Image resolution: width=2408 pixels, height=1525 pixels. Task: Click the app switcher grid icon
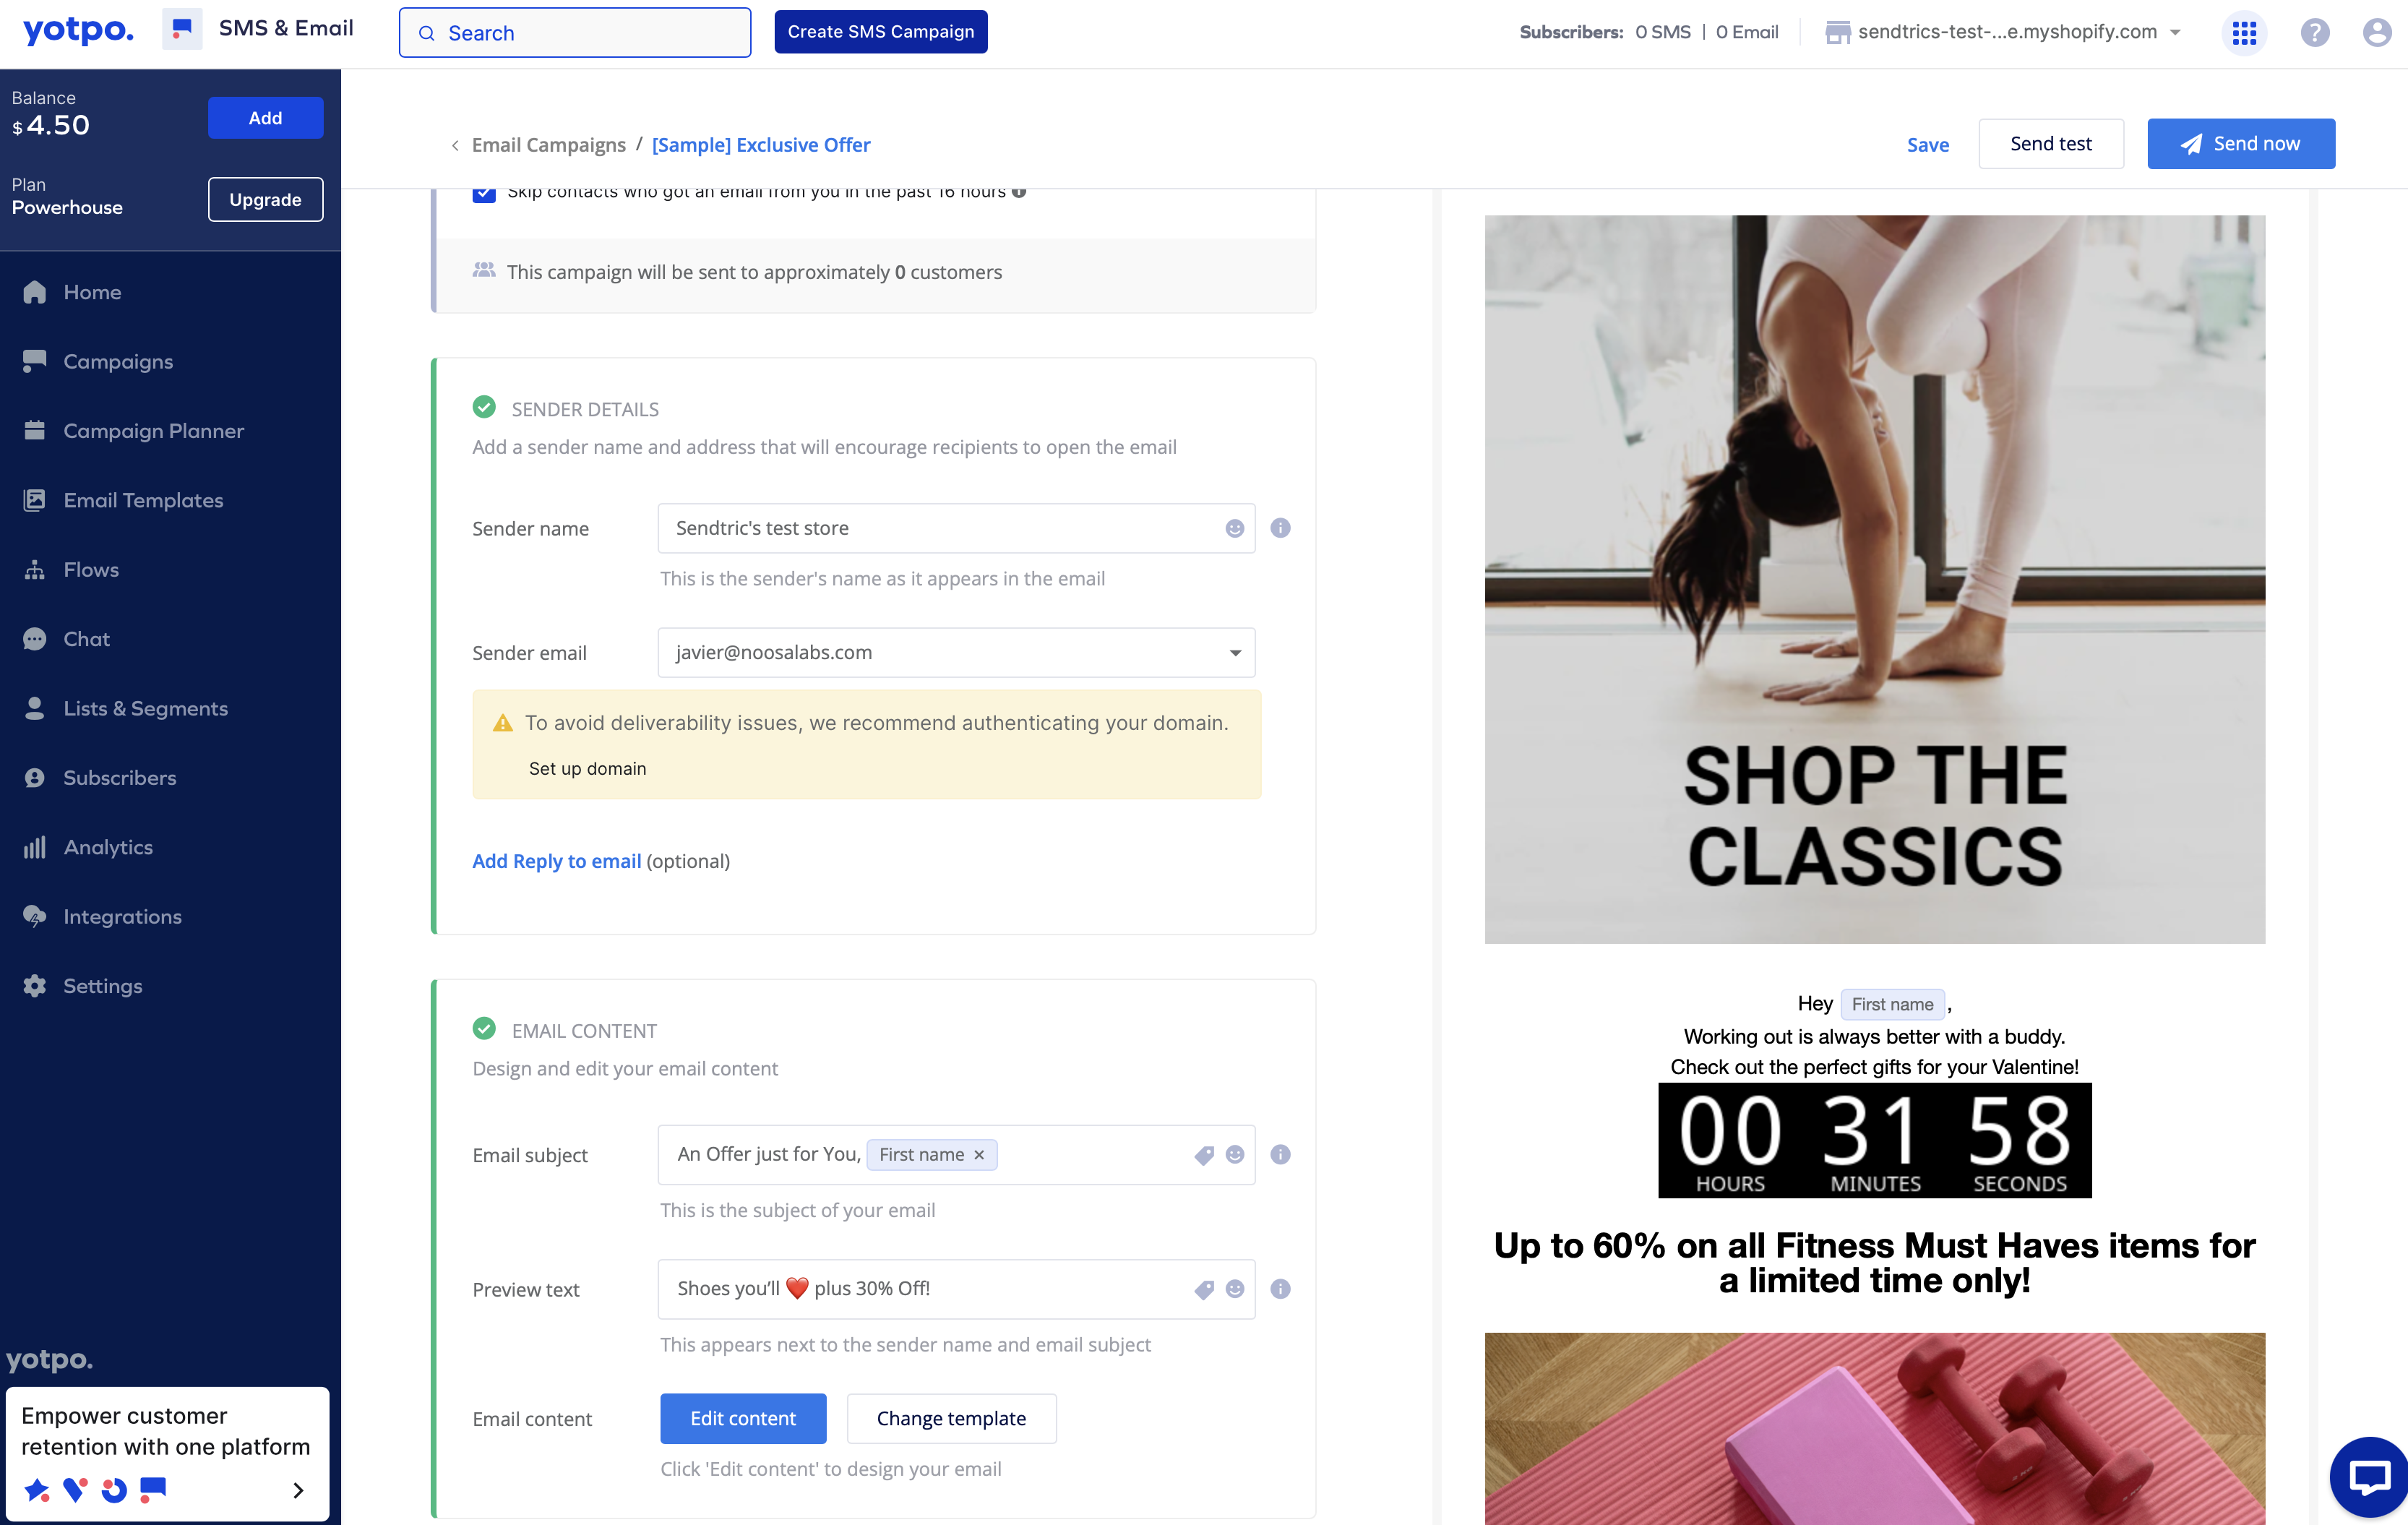click(2244, 33)
